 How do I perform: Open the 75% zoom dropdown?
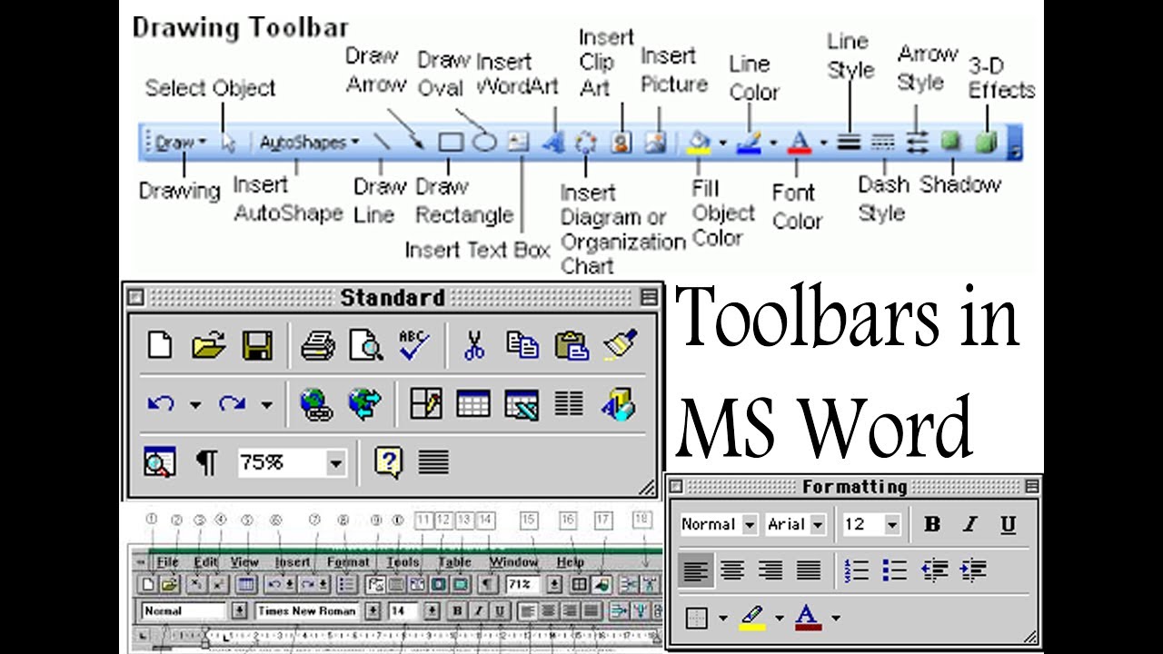coord(291,461)
